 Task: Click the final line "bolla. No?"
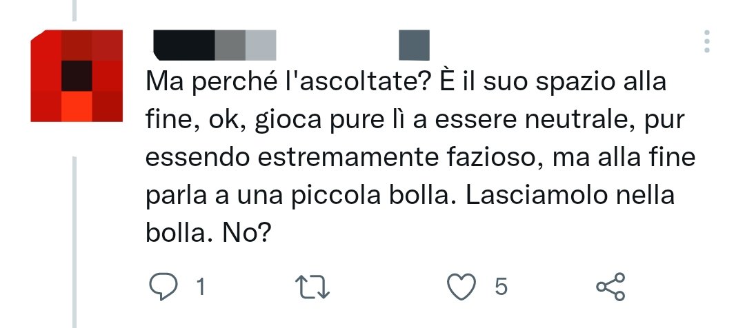(208, 232)
